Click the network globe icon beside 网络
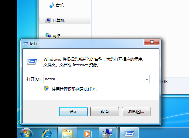This screenshot has height=138, width=189. pos(48,36)
